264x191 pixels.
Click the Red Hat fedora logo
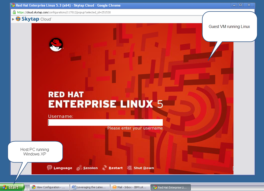coord(56,44)
